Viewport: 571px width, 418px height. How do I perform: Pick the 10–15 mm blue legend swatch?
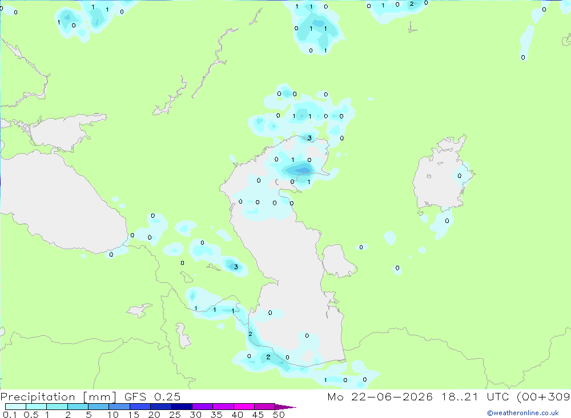click(x=119, y=407)
